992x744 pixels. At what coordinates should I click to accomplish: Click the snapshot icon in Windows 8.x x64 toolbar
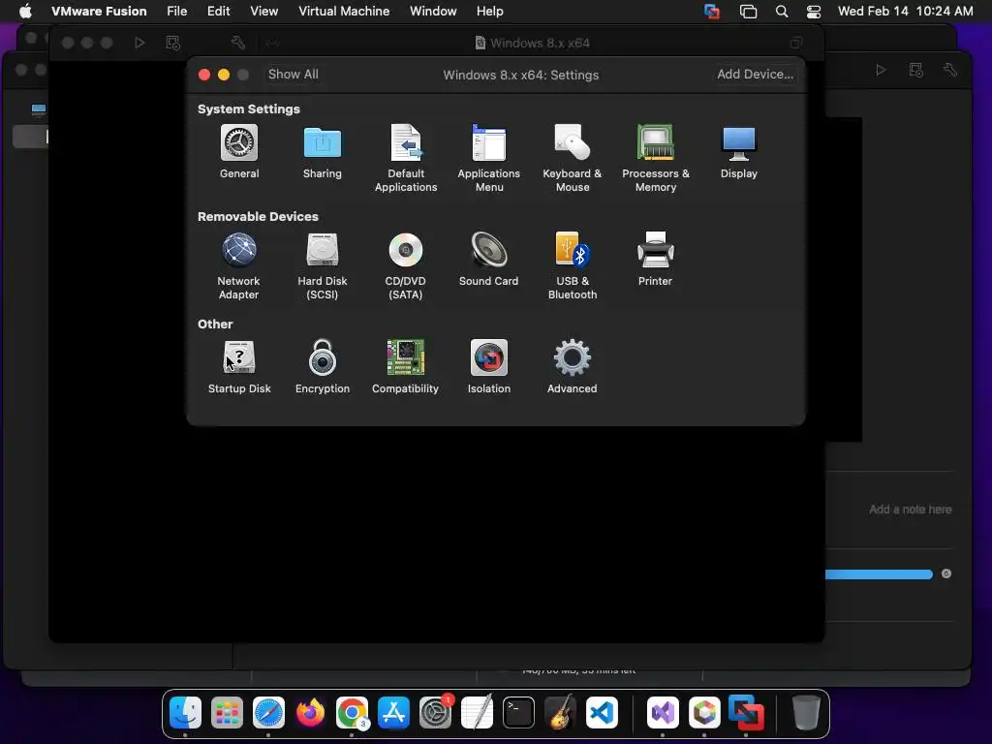(x=172, y=43)
